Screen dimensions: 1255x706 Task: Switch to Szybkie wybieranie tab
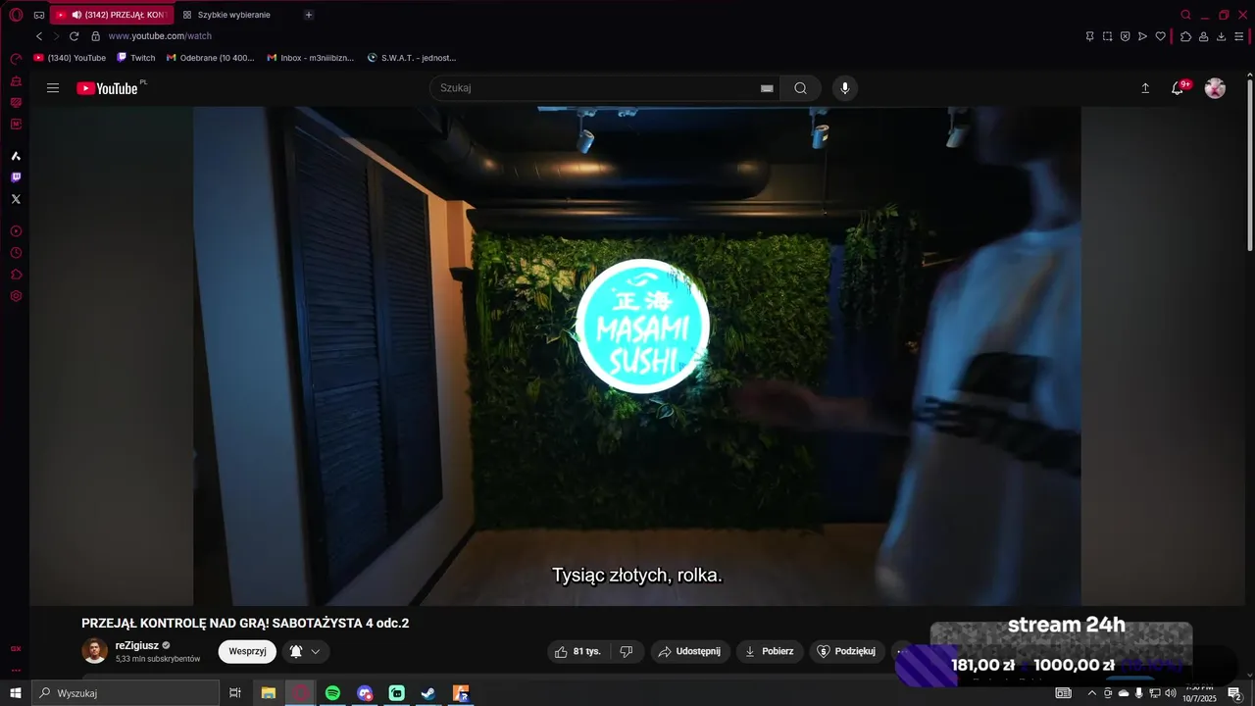[x=227, y=15]
